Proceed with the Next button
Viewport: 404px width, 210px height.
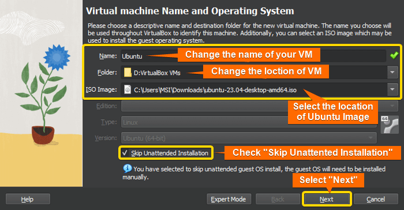click(327, 199)
